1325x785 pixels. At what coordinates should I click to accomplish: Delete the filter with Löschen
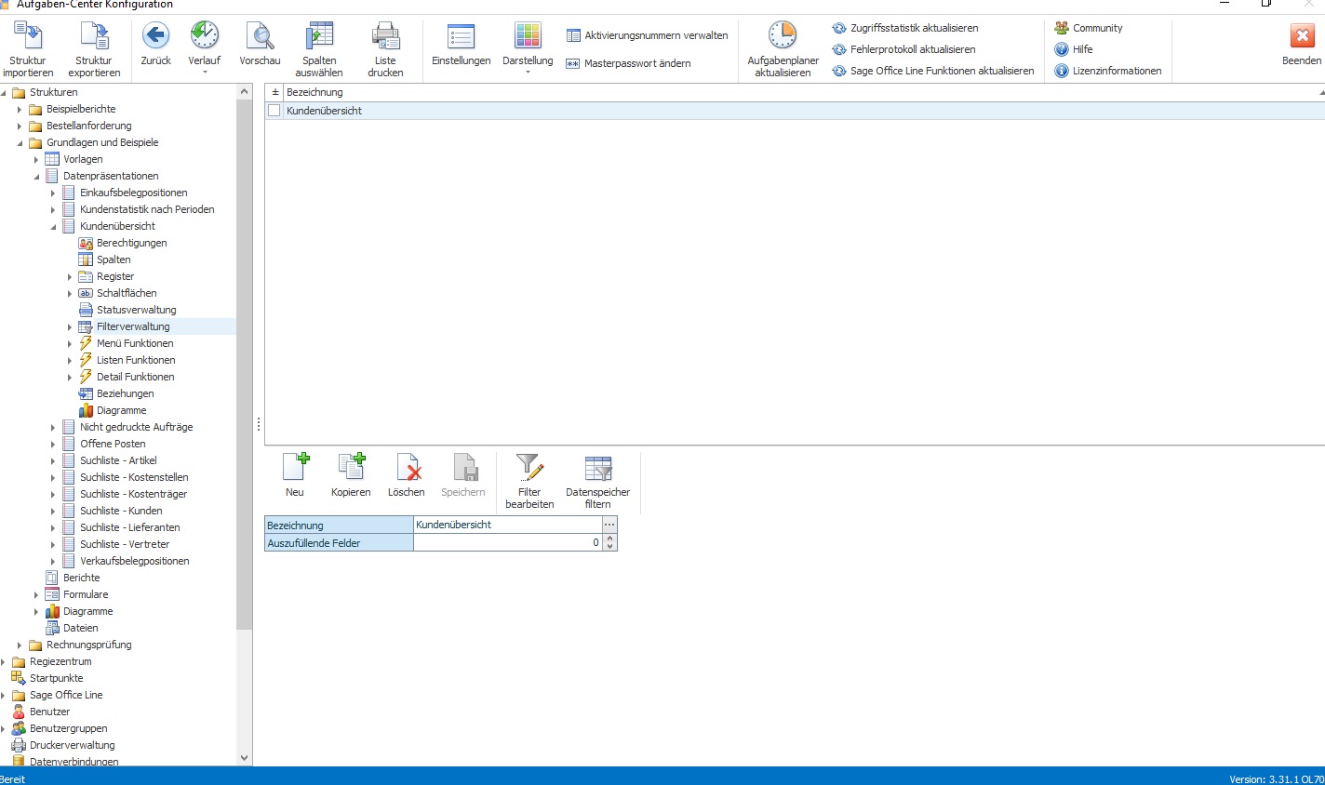[x=407, y=466]
